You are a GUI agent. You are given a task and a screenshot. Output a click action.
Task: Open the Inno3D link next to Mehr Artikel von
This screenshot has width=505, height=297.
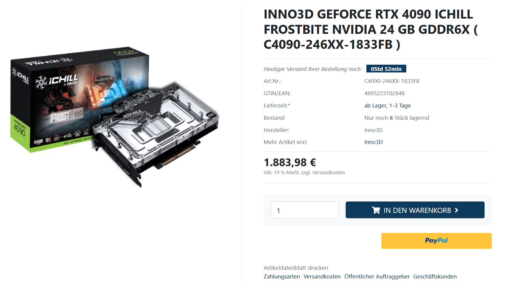tap(374, 142)
